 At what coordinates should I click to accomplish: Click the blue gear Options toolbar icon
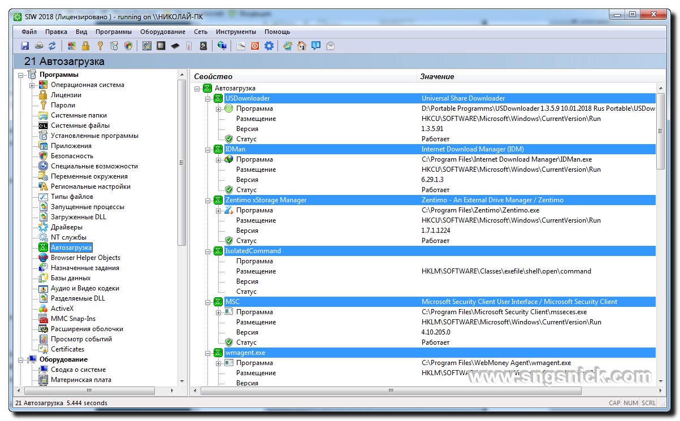pos(269,46)
